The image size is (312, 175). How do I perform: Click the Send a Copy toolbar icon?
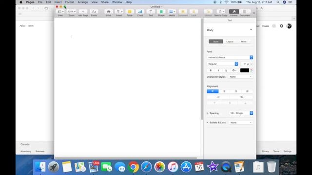pos(221,12)
